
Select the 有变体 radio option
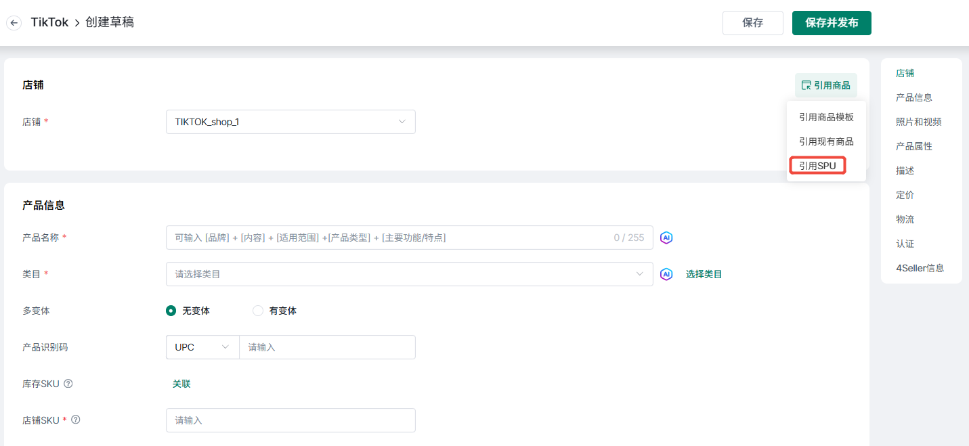[275, 311]
